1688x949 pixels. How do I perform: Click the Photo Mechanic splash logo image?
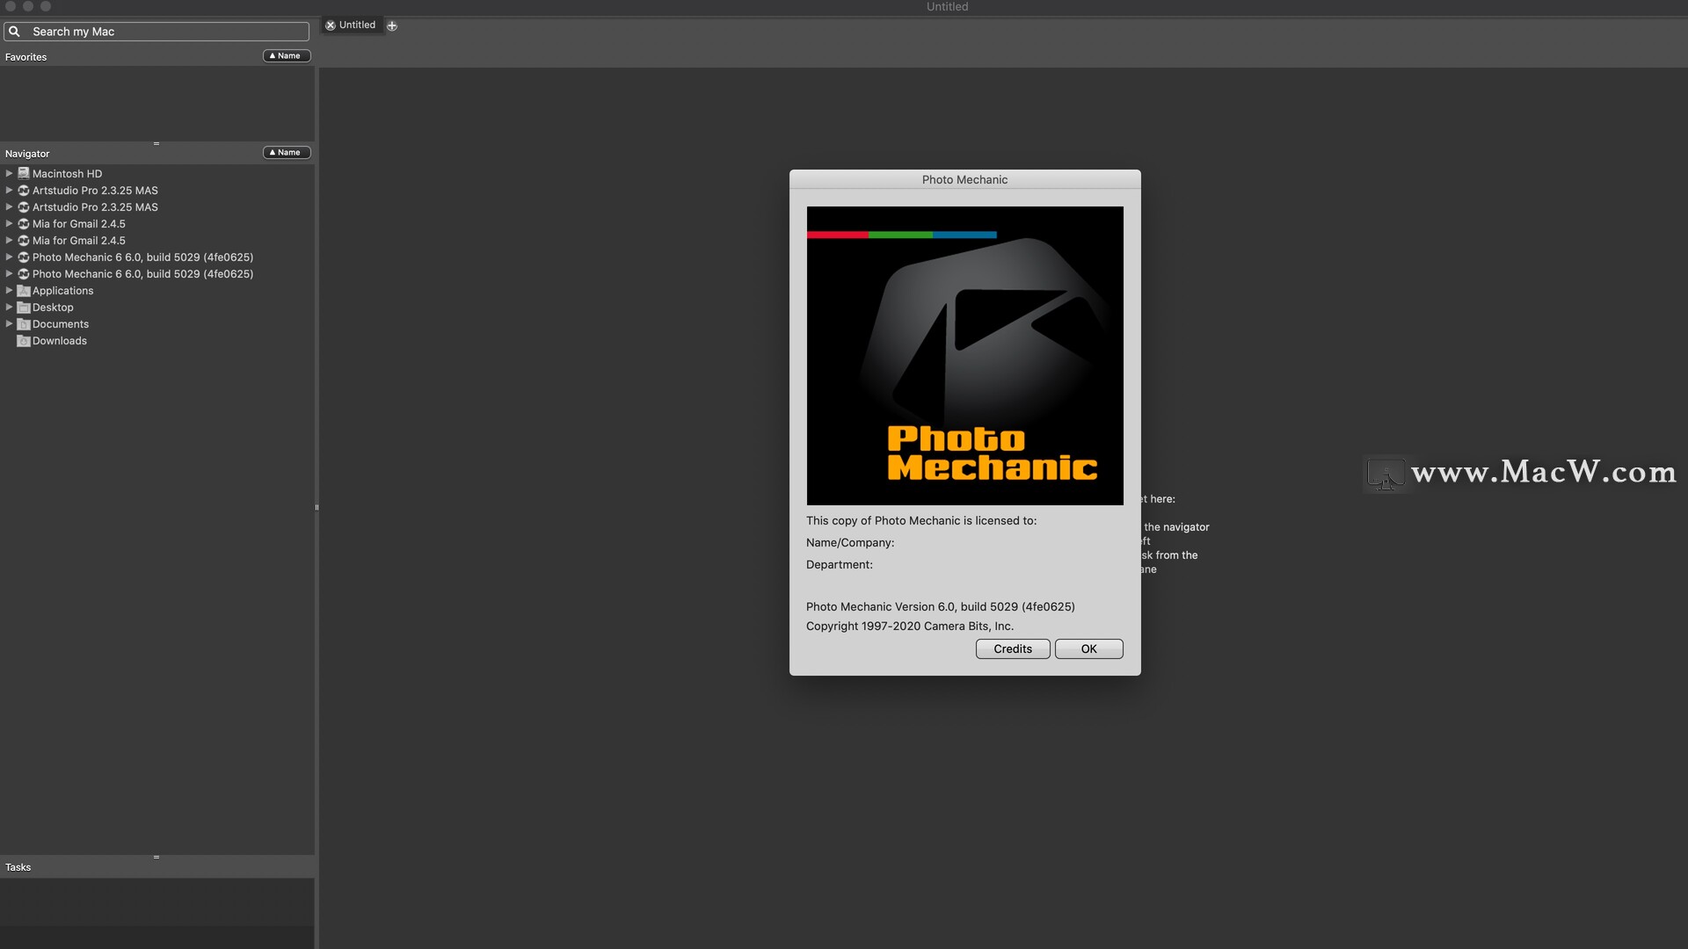[964, 356]
